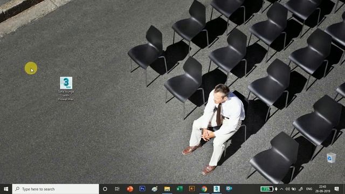Click the link/pen tray icon
The image size is (345, 194).
click(x=301, y=189)
